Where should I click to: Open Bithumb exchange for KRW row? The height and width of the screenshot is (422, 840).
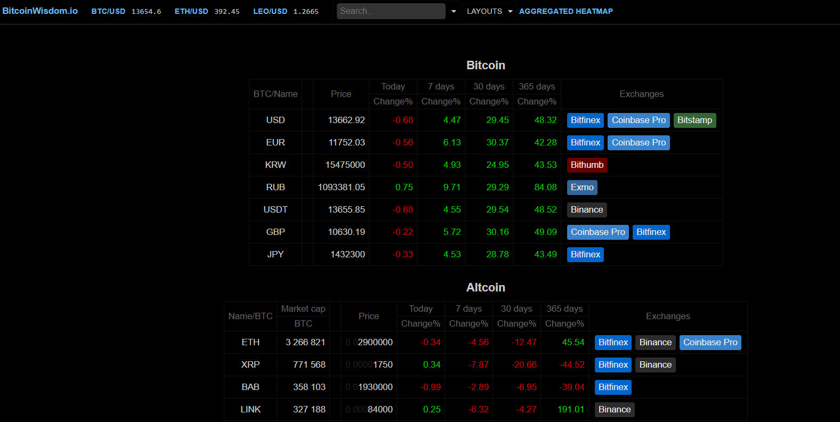pyautogui.click(x=587, y=165)
